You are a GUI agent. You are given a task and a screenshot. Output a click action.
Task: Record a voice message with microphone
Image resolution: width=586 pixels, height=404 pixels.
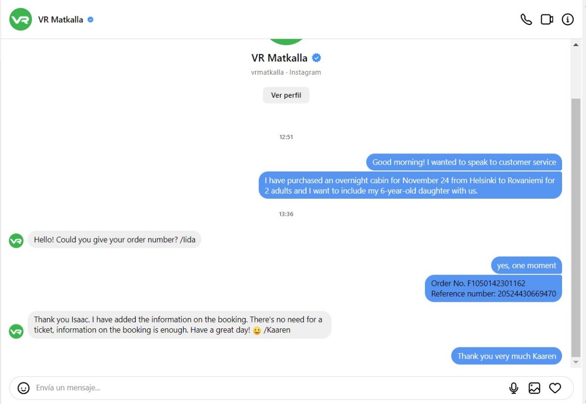[514, 388]
